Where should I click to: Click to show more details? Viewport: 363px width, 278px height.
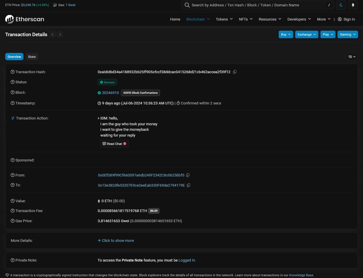116,240
